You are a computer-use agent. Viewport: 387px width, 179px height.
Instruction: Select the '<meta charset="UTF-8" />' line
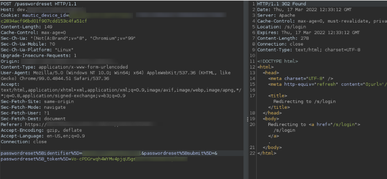pos(301,78)
